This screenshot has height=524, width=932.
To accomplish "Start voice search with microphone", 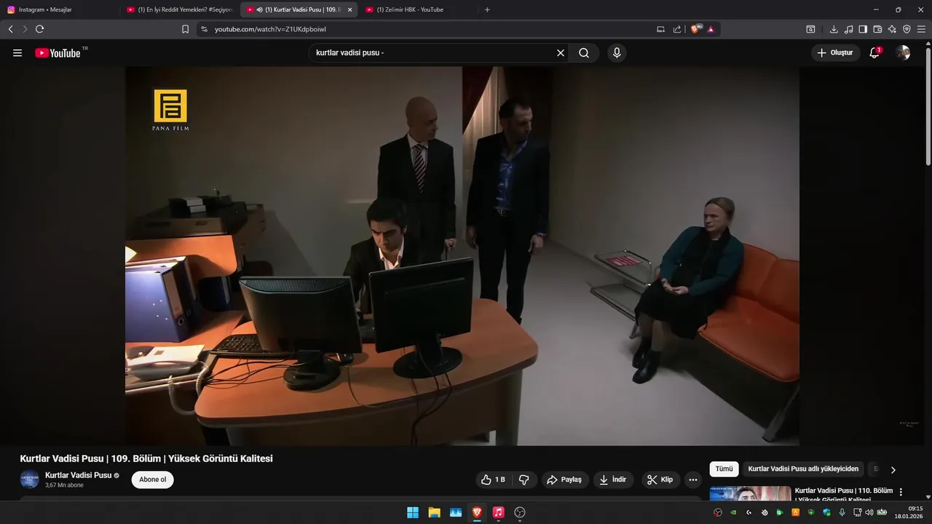I will point(617,53).
